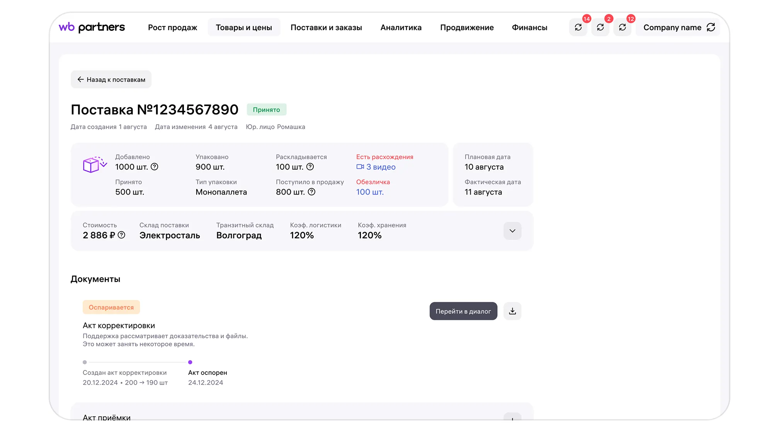Click help icon next to 1000 шт.
Image resolution: width=779 pixels, height=432 pixels.
(154, 167)
